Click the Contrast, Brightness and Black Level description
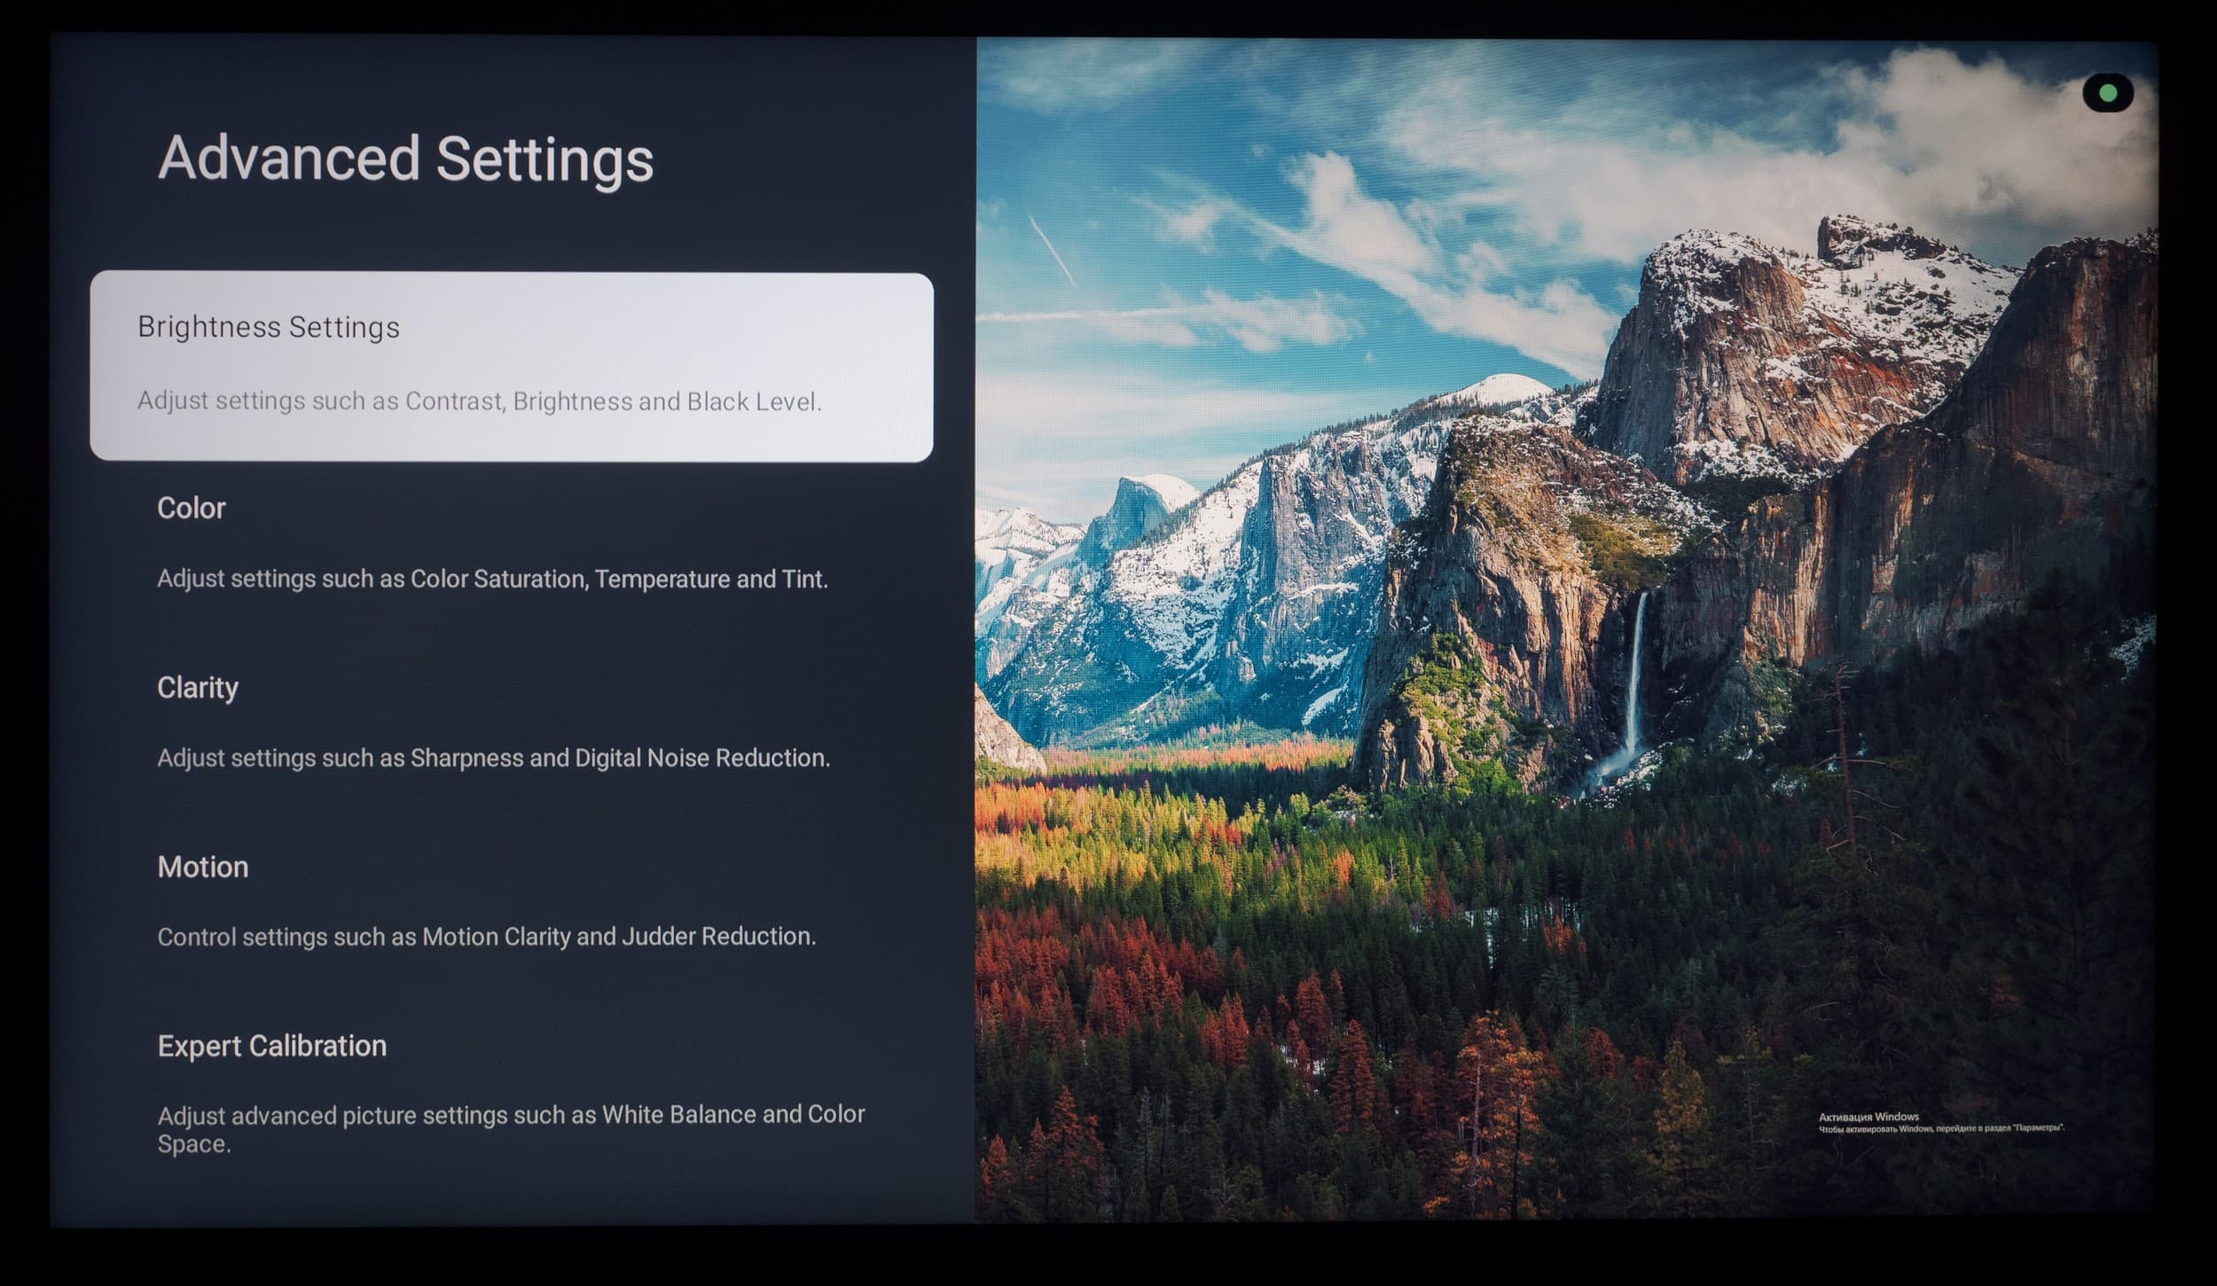2217x1286 pixels. [479, 401]
